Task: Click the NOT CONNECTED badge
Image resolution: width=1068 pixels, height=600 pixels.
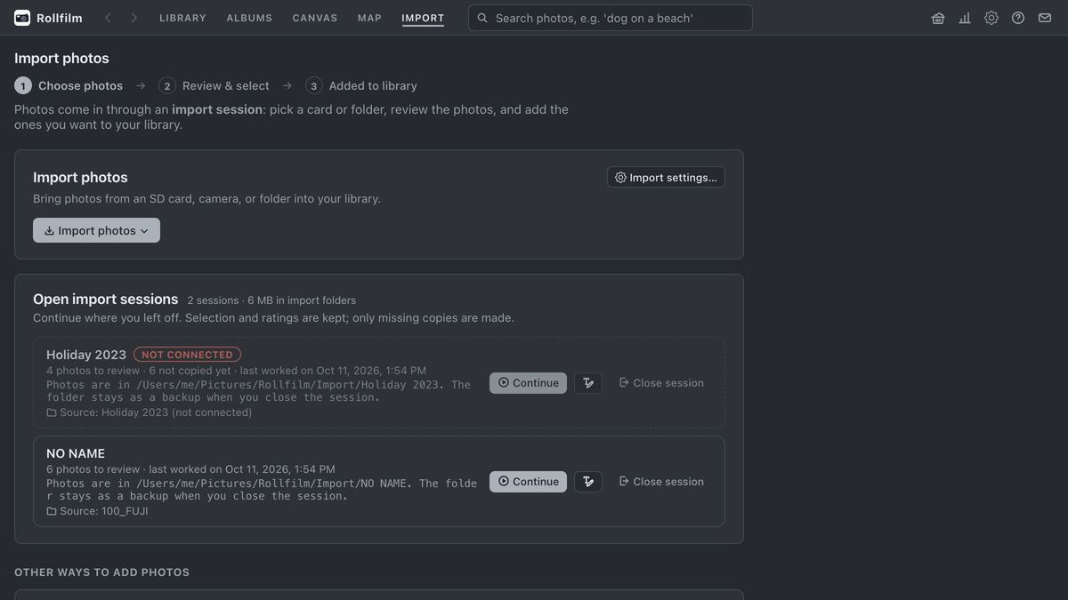Action: coord(187,355)
